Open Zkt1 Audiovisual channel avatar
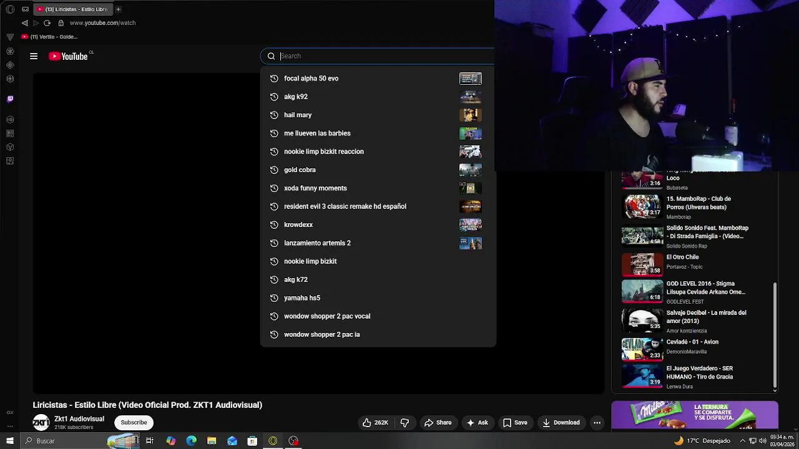The height and width of the screenshot is (449, 799). (x=41, y=423)
